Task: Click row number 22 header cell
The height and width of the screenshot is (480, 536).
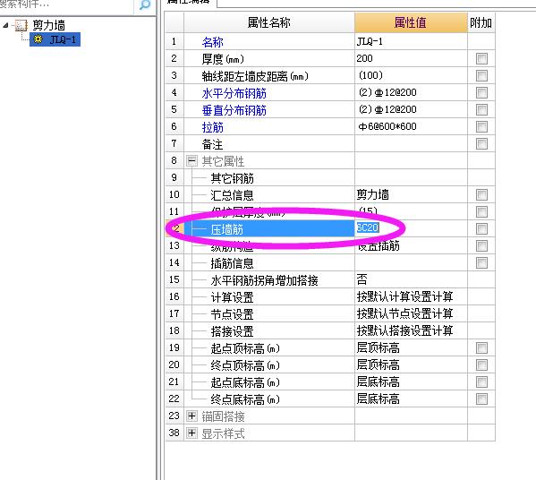Action: pyautogui.click(x=174, y=399)
